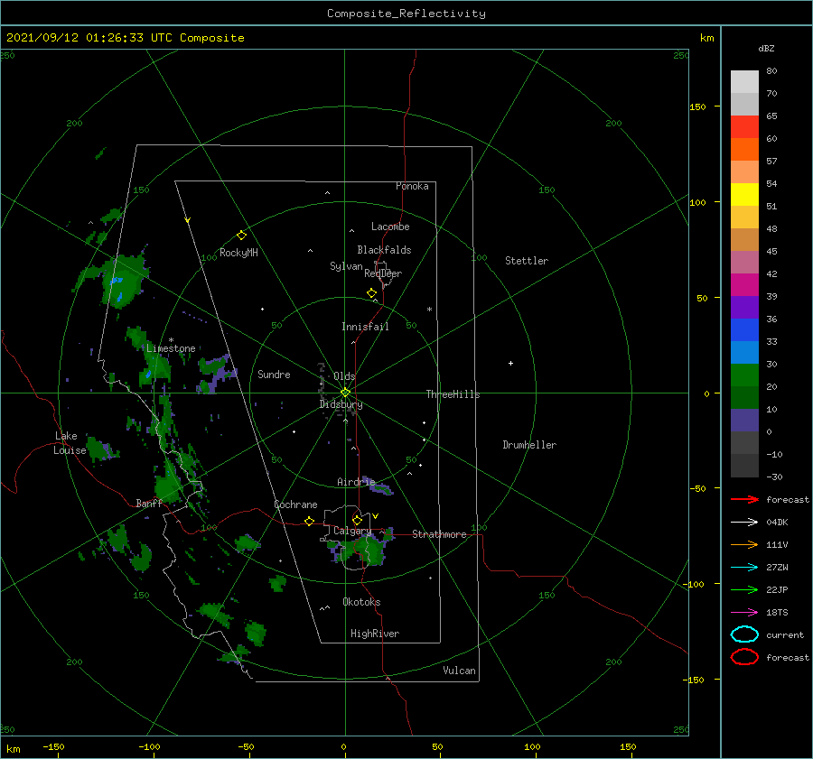Screen dimensions: 813x759
Task: Click the Airdrie label
Action: pyautogui.click(x=356, y=482)
